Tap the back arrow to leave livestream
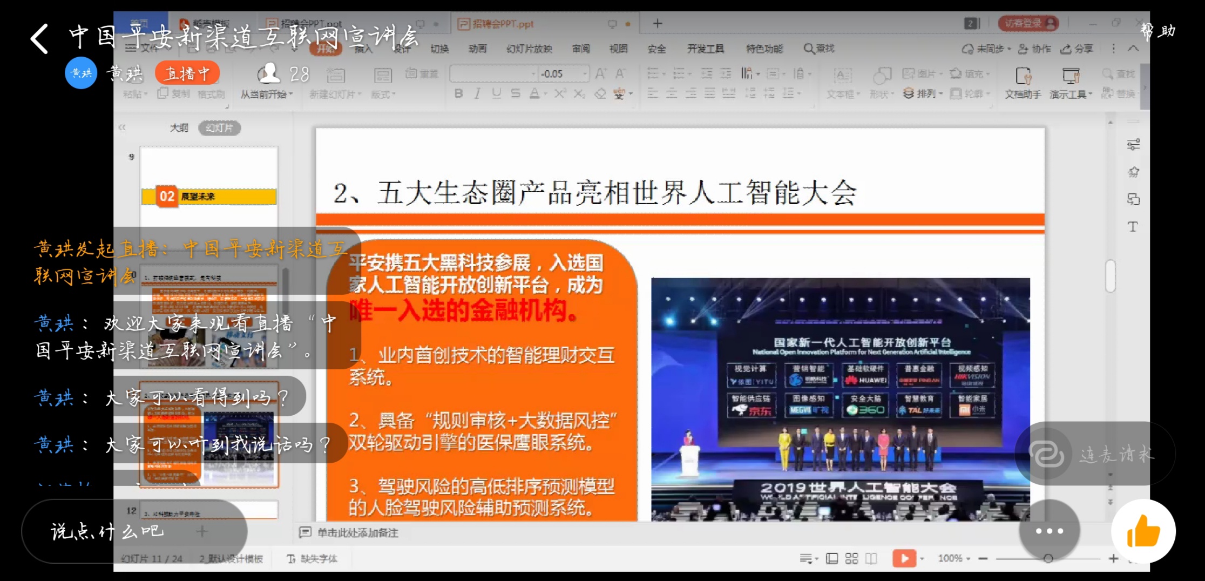 tap(39, 38)
